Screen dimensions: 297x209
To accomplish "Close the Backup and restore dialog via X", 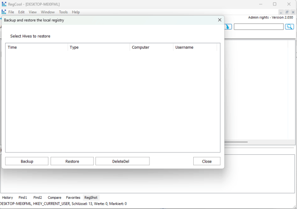I will point(220,20).
